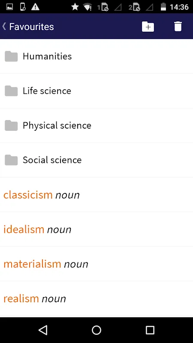
Task: Tap the trash delete icon
Action: pos(178,27)
